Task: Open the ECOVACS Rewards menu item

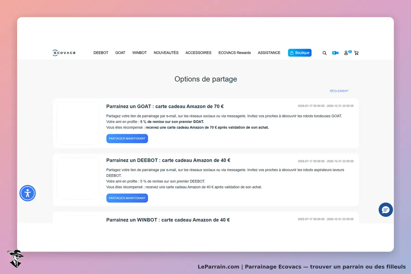Action: point(235,53)
